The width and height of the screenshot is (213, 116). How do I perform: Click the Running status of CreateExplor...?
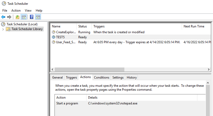[84, 32]
